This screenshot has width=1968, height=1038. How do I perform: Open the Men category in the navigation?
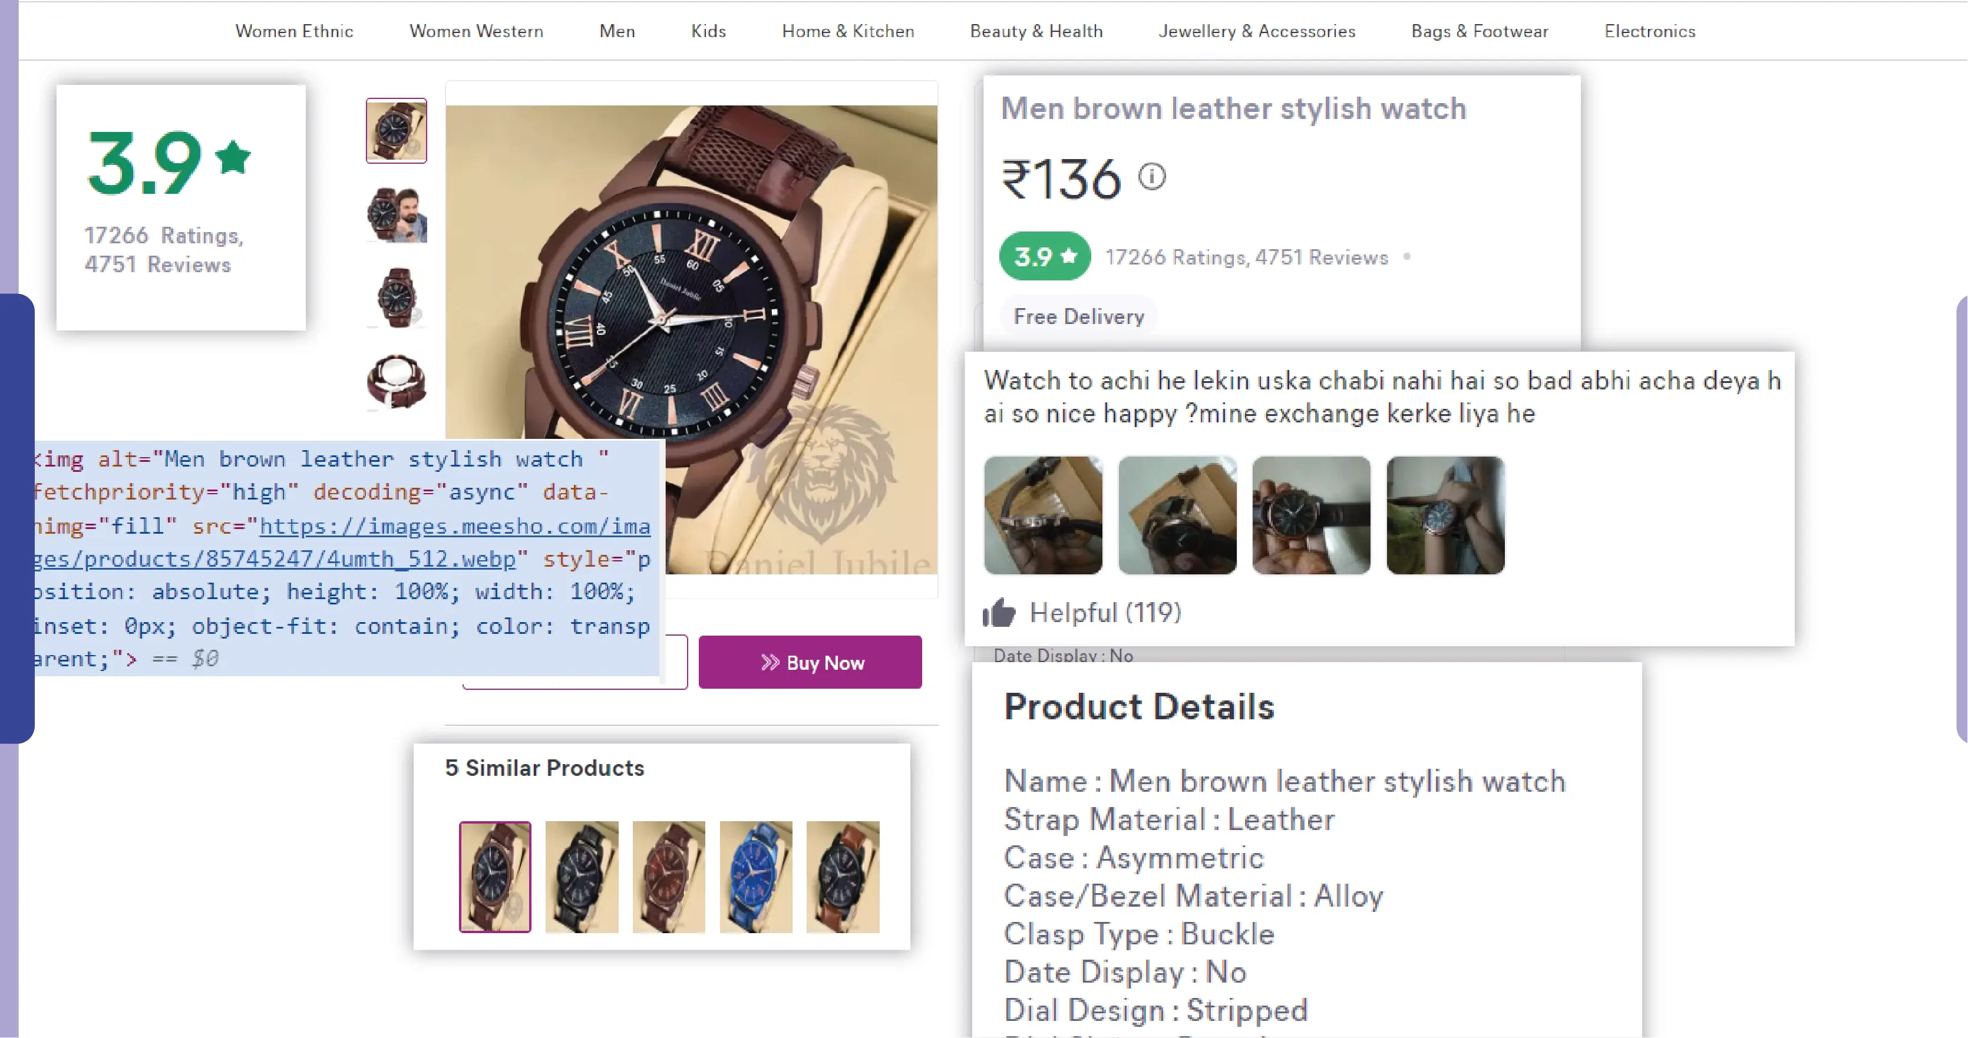[x=616, y=31]
